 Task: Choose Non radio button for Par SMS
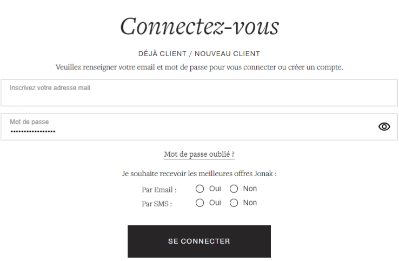(234, 203)
